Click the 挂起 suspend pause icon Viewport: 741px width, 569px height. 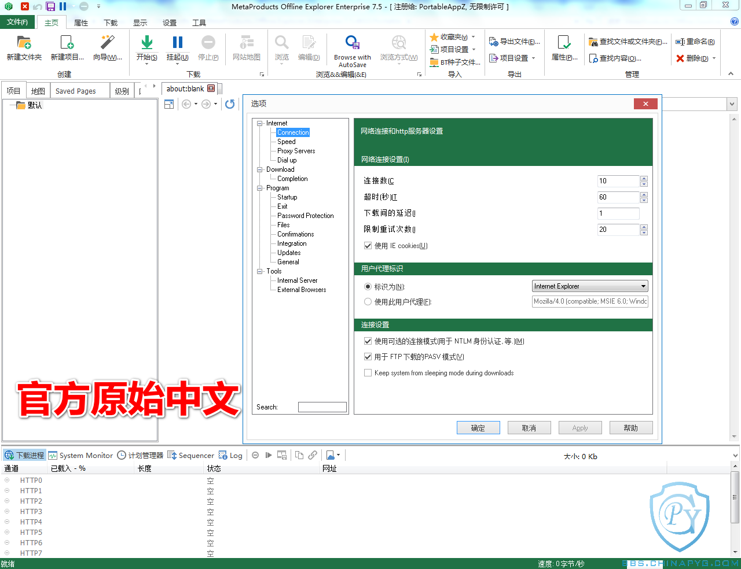tap(178, 42)
